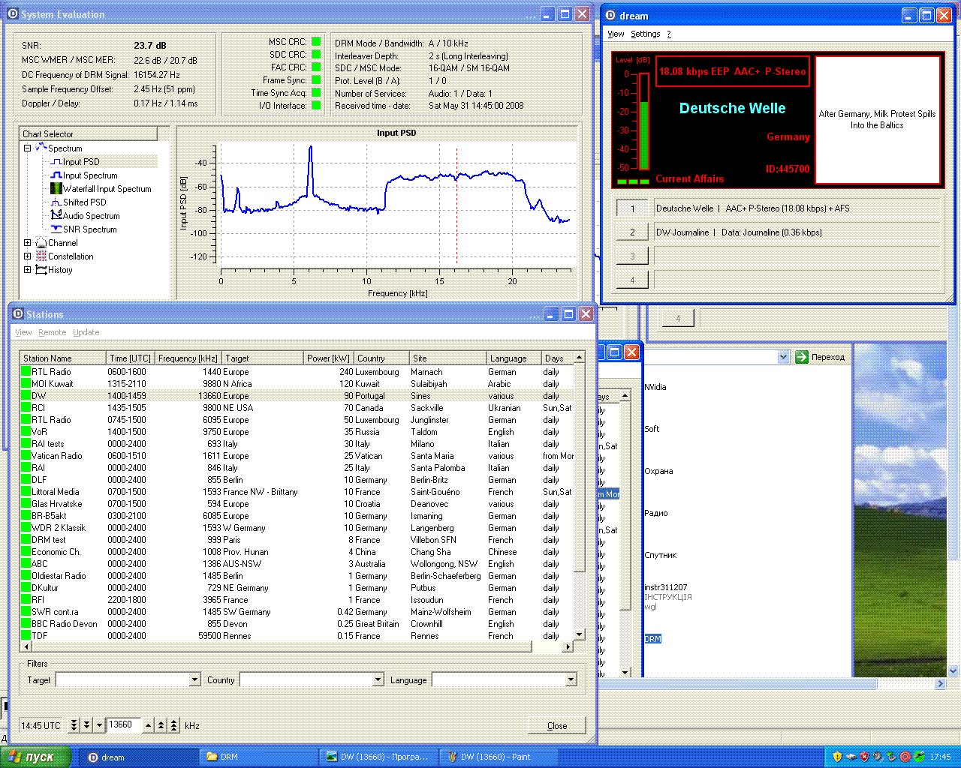Open the Settings menu in dream
Viewport: 961px width, 768px height.
pos(645,34)
